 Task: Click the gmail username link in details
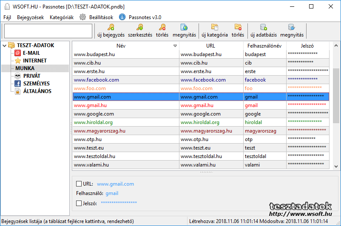pyautogui.click(x=112, y=193)
